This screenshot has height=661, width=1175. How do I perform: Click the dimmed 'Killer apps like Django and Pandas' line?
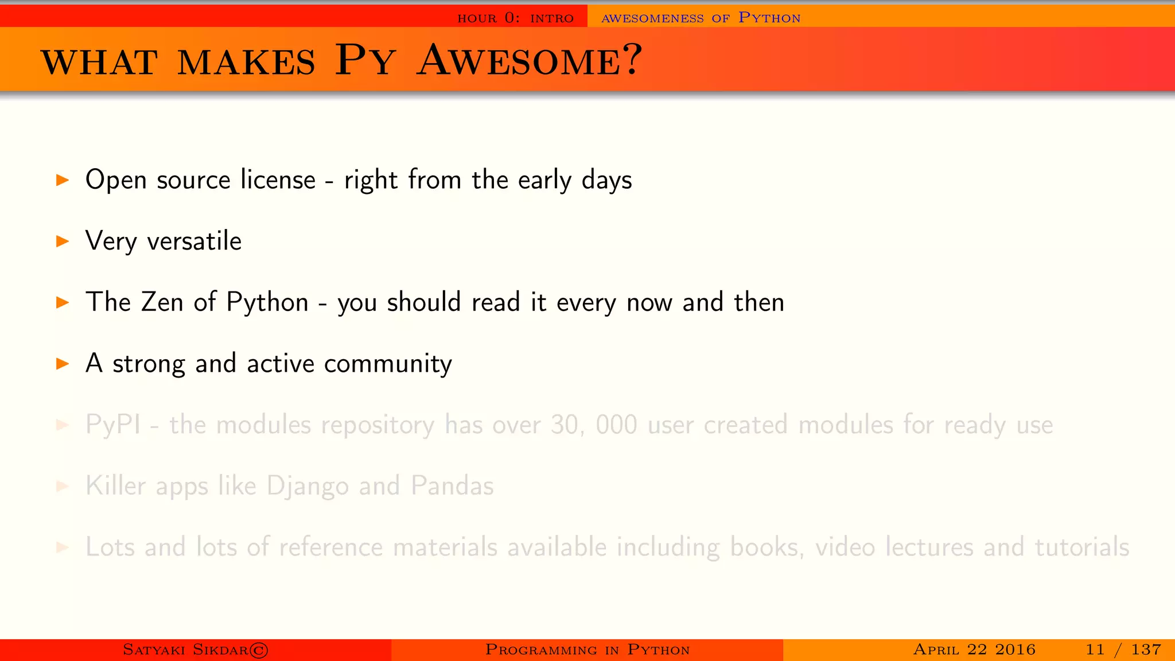tap(289, 486)
